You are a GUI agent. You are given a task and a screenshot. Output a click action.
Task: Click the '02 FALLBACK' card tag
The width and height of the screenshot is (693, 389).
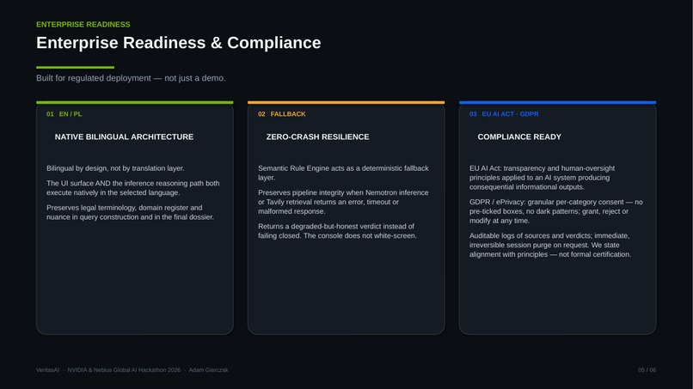coord(281,114)
